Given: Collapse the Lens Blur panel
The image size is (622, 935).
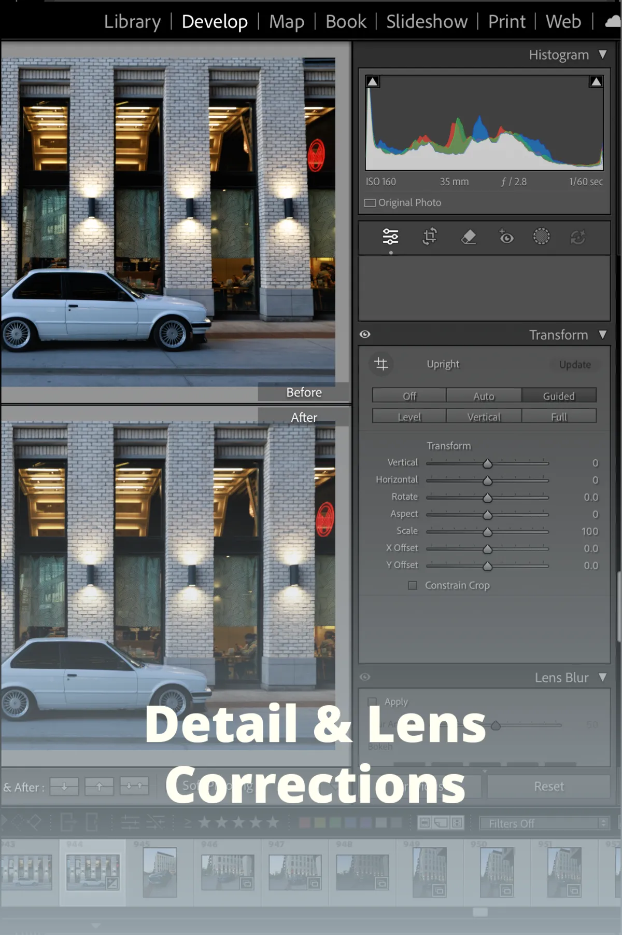Looking at the screenshot, I should 602,677.
